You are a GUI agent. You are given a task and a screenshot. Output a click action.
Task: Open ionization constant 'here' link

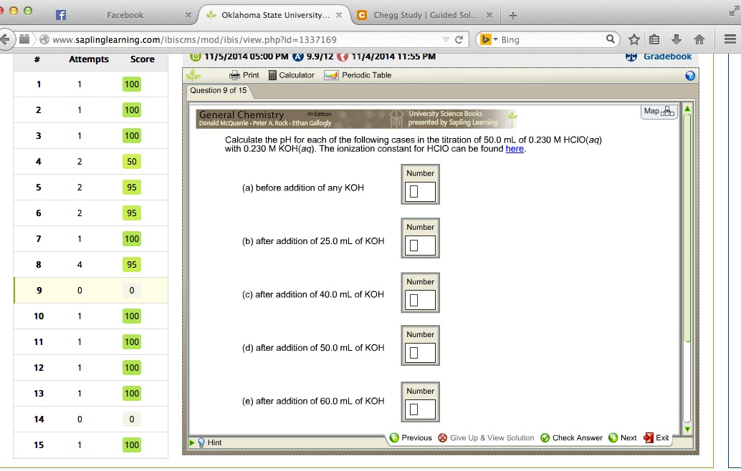pyautogui.click(x=515, y=149)
